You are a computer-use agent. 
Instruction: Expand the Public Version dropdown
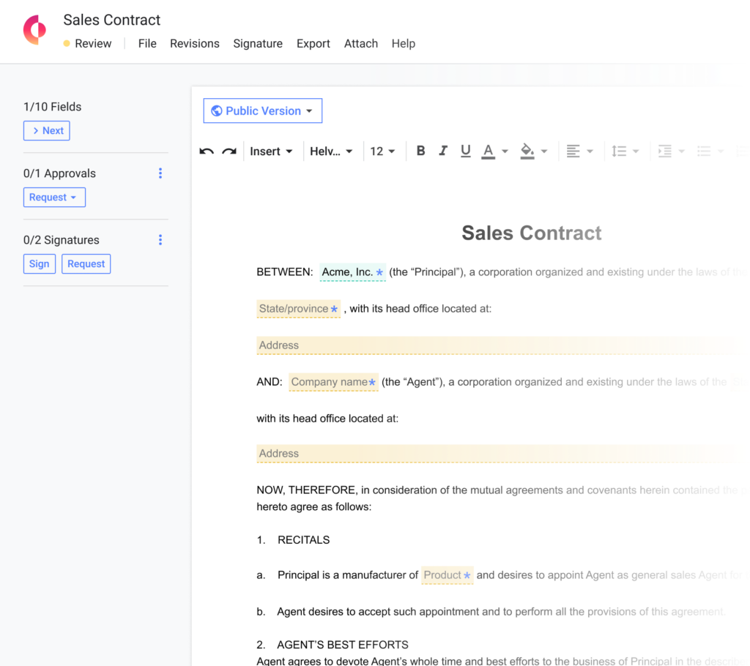click(262, 111)
